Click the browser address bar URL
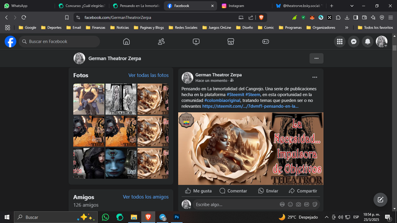 coord(118,17)
